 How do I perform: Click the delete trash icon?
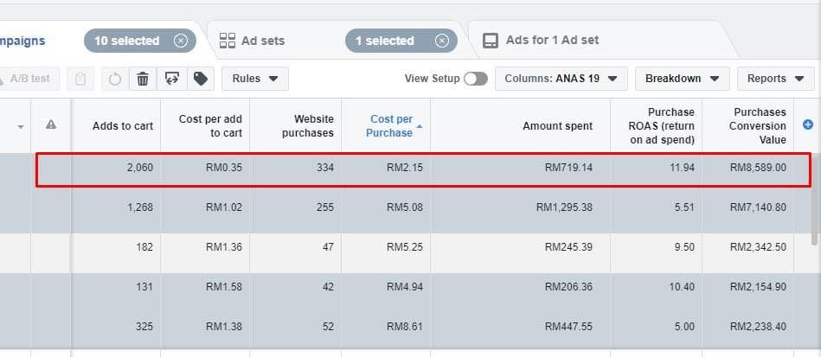(143, 79)
